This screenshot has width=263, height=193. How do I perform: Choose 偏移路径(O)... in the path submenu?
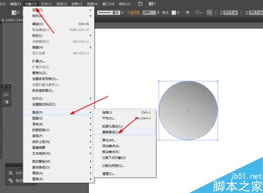pos(125,132)
